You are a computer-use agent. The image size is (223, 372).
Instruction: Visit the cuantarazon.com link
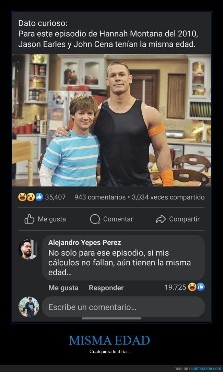tap(205, 369)
